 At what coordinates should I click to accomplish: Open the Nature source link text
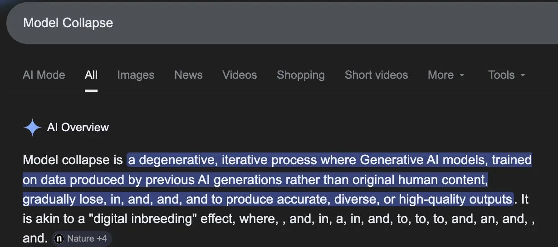tap(80, 239)
